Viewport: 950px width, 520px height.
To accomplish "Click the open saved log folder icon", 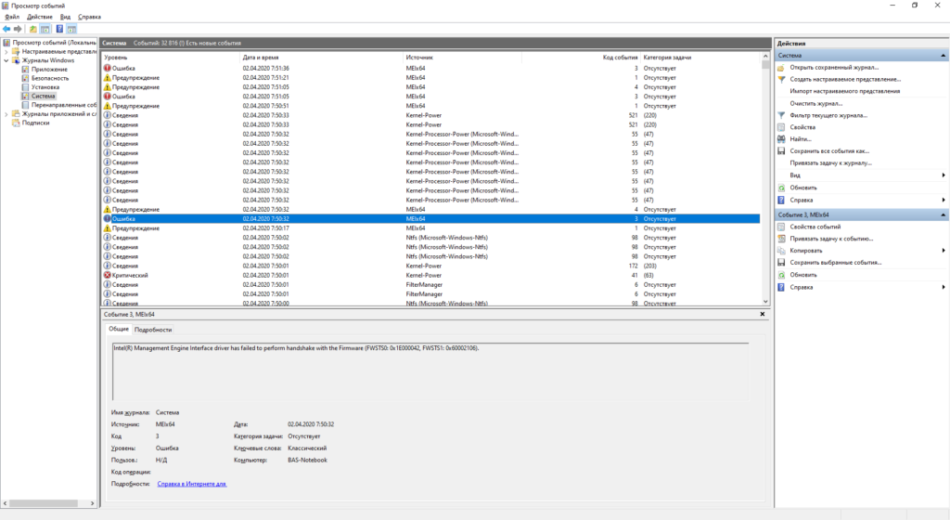I will tap(781, 67).
